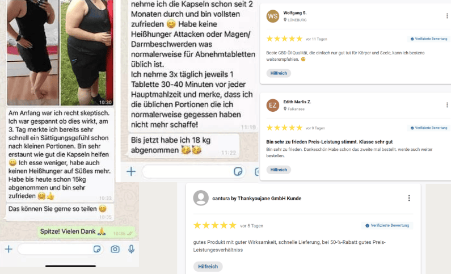Click Edith Marlis Z. EZ avatar circle
This screenshot has height=274, width=451.
coord(273,105)
